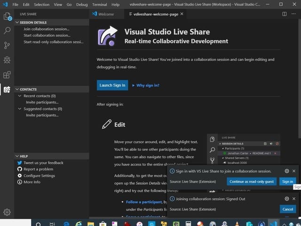Open gear settings on sign-in notification
The image size is (301, 226).
(x=286, y=171)
